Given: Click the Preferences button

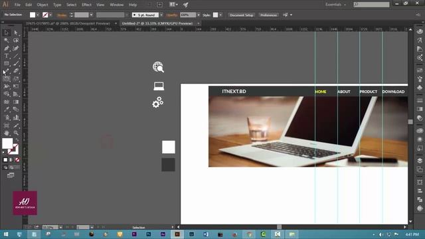Looking at the screenshot, I should coord(268,15).
